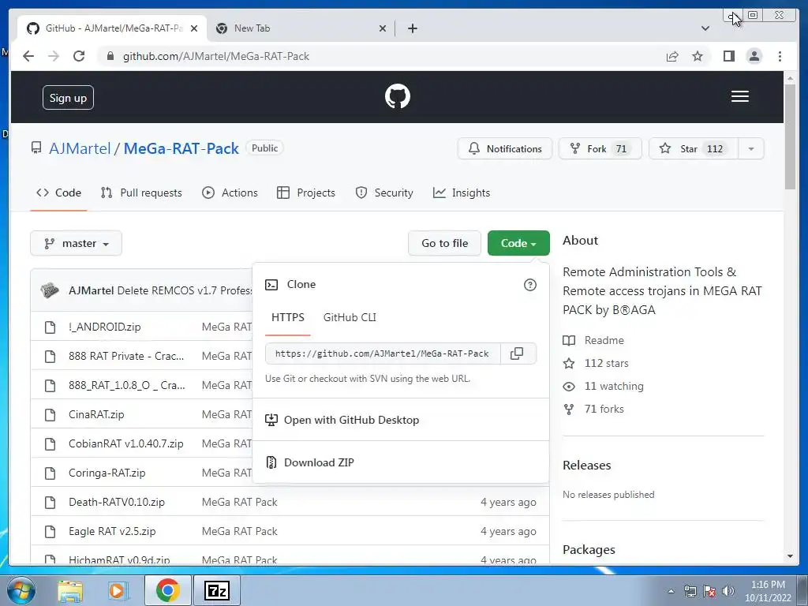Open the Projects tab
The image size is (808, 606).
(306, 193)
